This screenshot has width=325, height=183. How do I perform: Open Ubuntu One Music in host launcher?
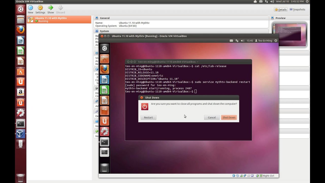click(21, 102)
